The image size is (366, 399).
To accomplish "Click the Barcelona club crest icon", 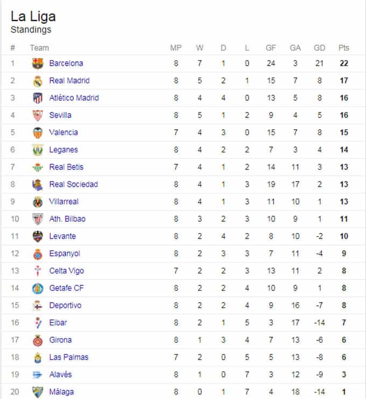I will tap(38, 64).
